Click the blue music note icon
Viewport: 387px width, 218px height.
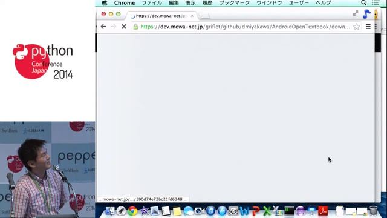click(367, 14)
